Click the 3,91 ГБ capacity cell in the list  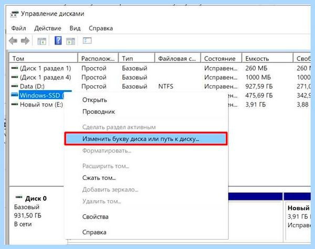[x=256, y=104]
